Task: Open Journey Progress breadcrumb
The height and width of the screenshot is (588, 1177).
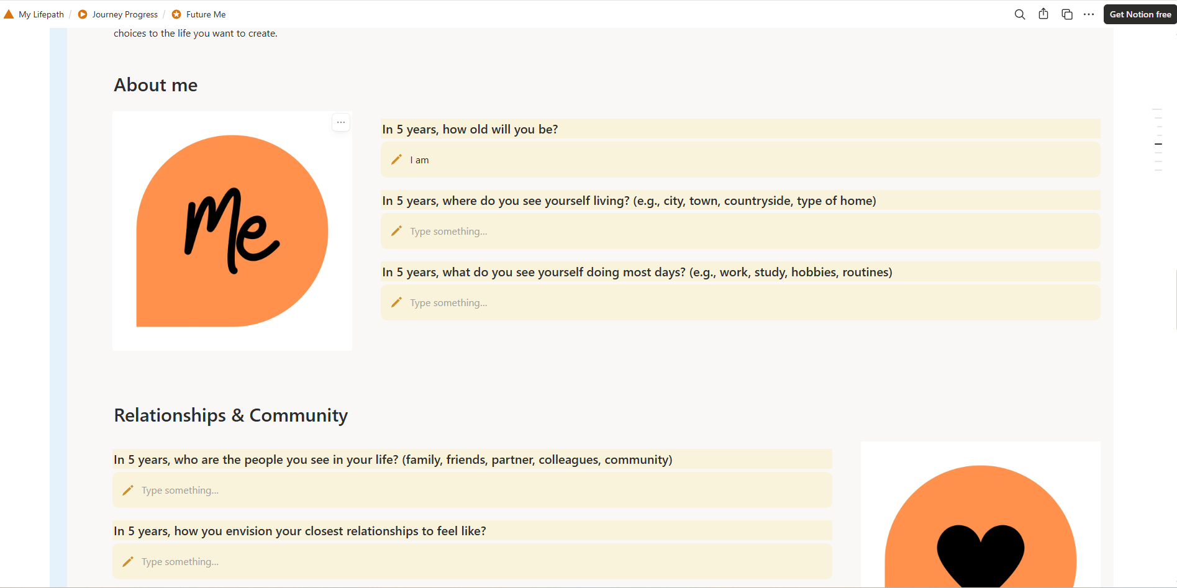Action: 125,14
